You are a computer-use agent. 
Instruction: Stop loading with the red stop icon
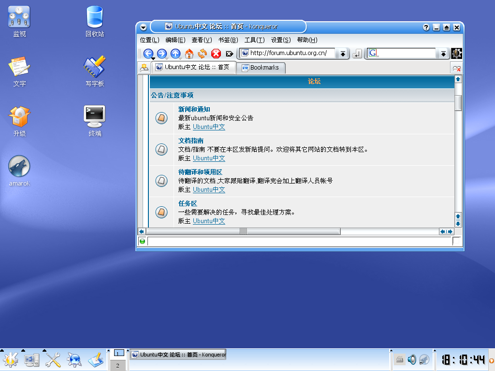point(216,53)
